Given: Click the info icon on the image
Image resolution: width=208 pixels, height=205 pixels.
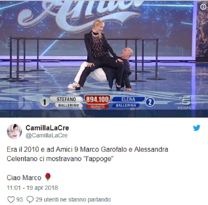Looking at the screenshot, I should click(x=203, y=7).
